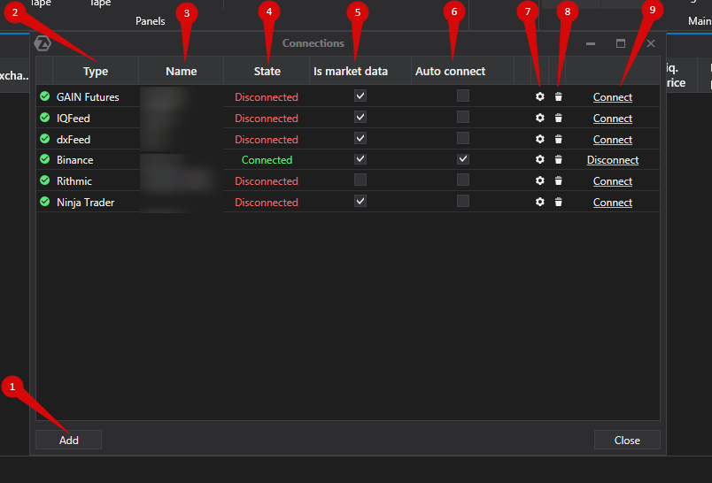Open settings gear for Ninja Trader row

(540, 202)
